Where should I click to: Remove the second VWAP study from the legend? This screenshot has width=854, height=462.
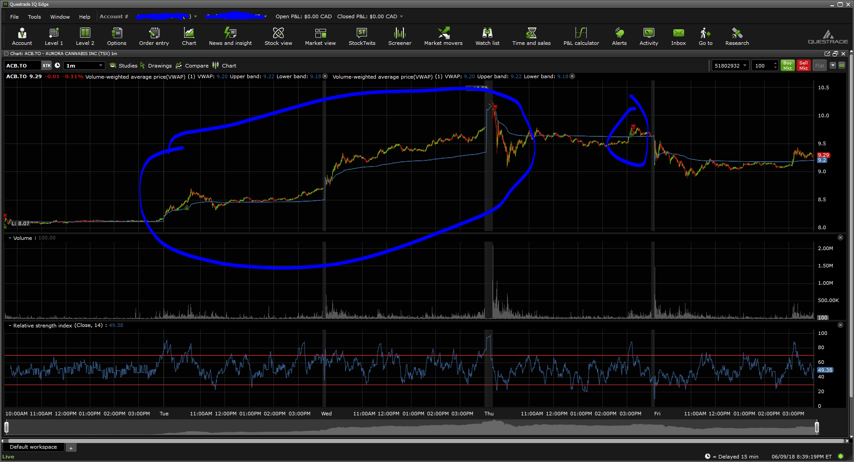point(572,76)
